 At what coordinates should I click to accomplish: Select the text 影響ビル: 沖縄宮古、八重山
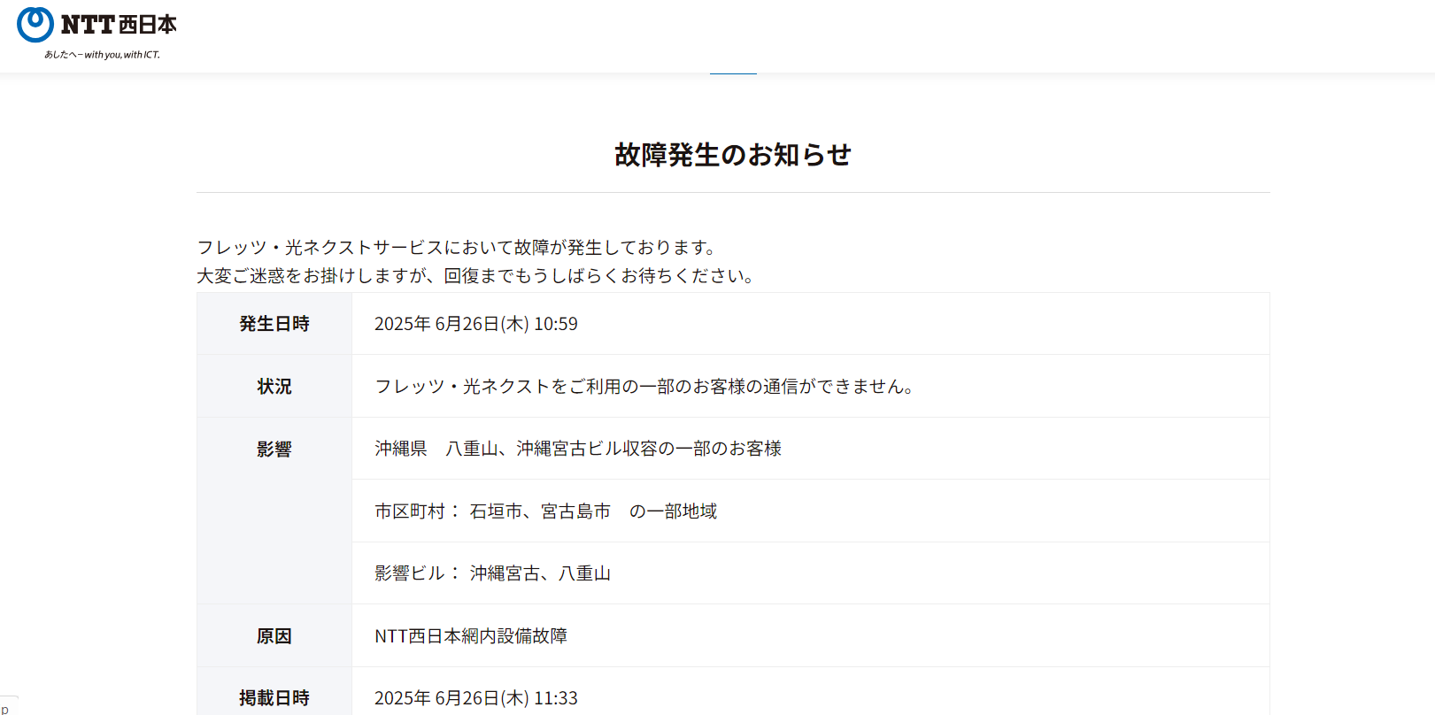pyautogui.click(x=492, y=573)
